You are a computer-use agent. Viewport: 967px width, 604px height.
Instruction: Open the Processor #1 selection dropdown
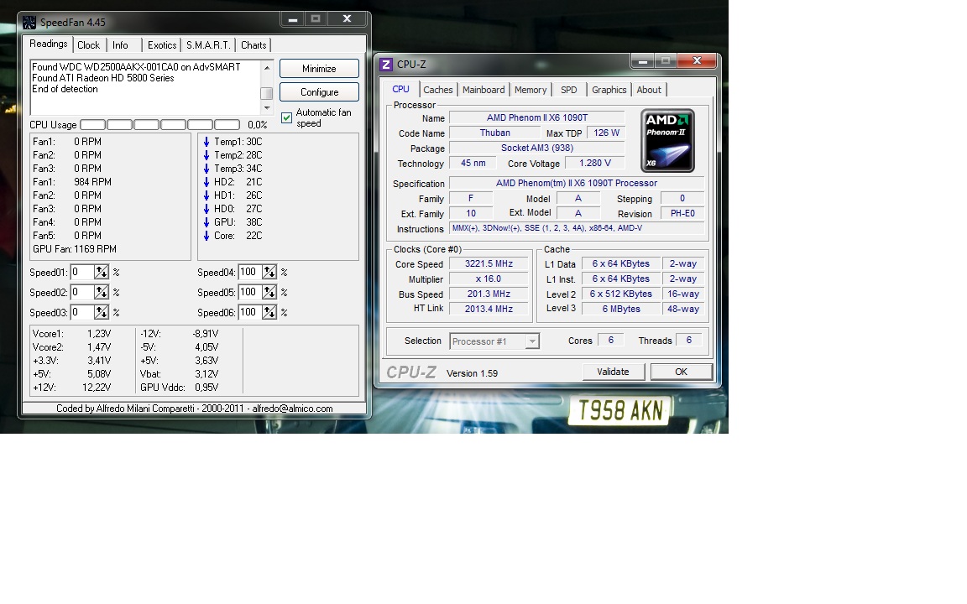click(531, 341)
